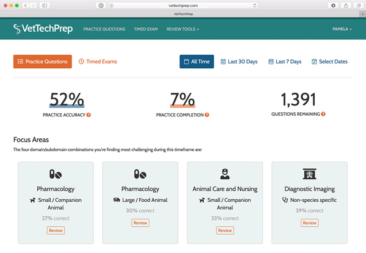The height and width of the screenshot is (253, 366).
Task: Click the Questions Remaining help icon
Action: [x=323, y=114]
